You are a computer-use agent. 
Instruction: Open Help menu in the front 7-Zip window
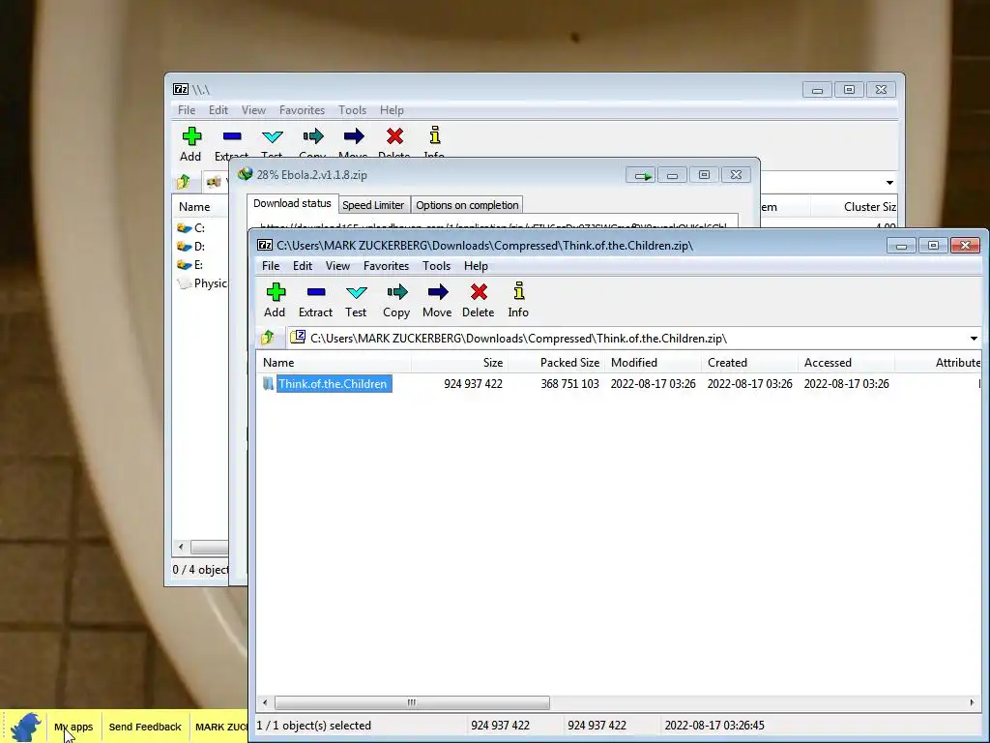(476, 266)
